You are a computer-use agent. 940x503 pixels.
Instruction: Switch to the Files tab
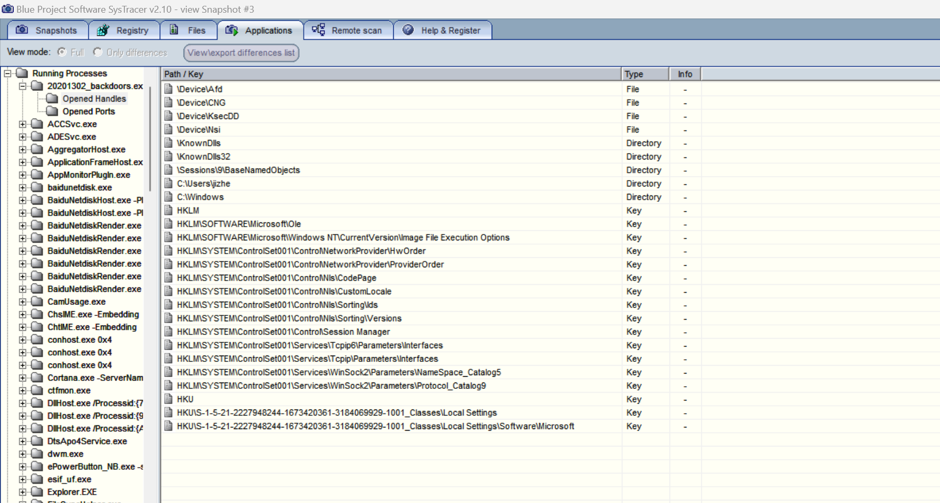[188, 30]
